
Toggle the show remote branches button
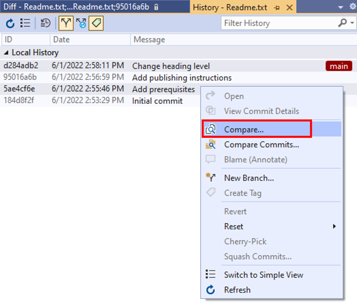pyautogui.click(x=81, y=23)
